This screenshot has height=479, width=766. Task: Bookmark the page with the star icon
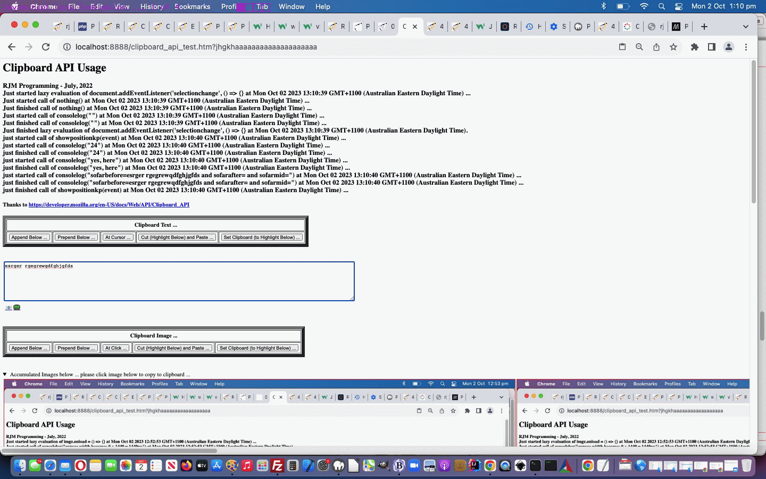pyautogui.click(x=674, y=47)
